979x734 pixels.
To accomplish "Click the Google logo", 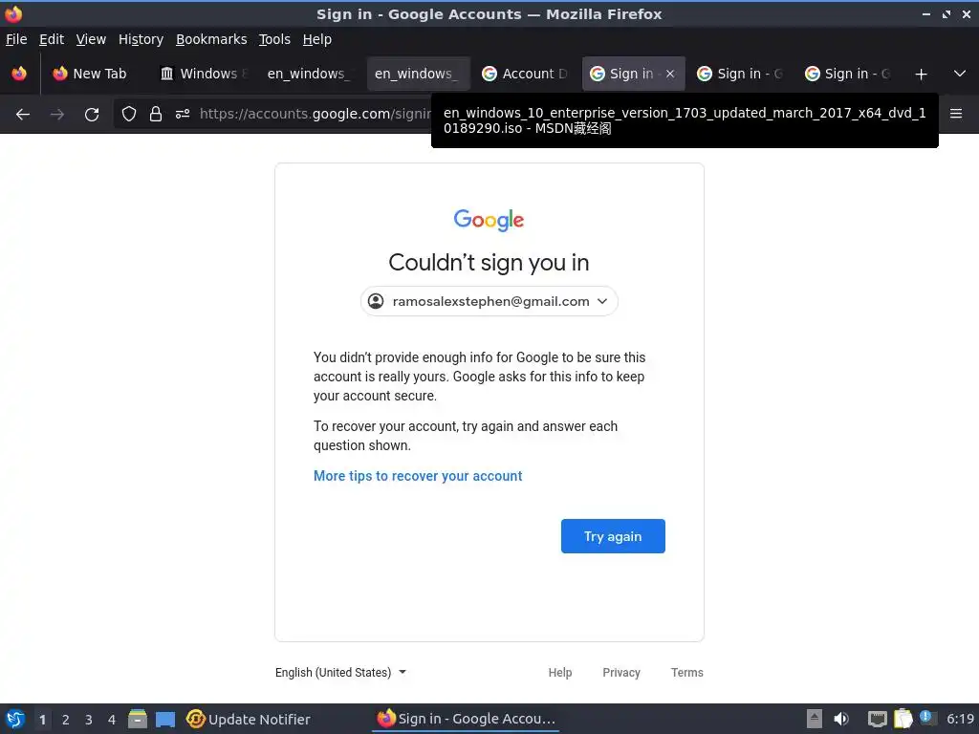I will (489, 220).
